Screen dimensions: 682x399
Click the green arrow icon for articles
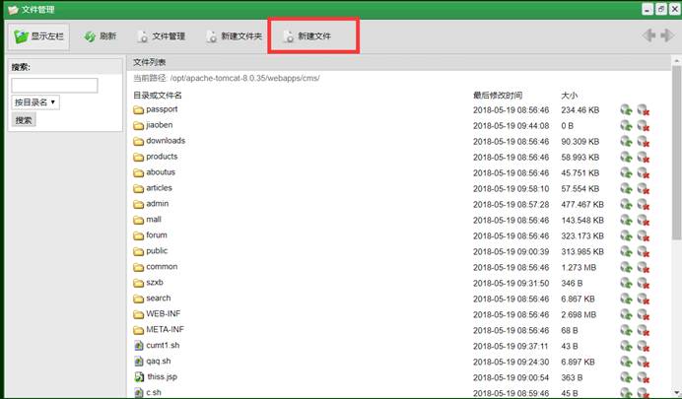(626, 188)
